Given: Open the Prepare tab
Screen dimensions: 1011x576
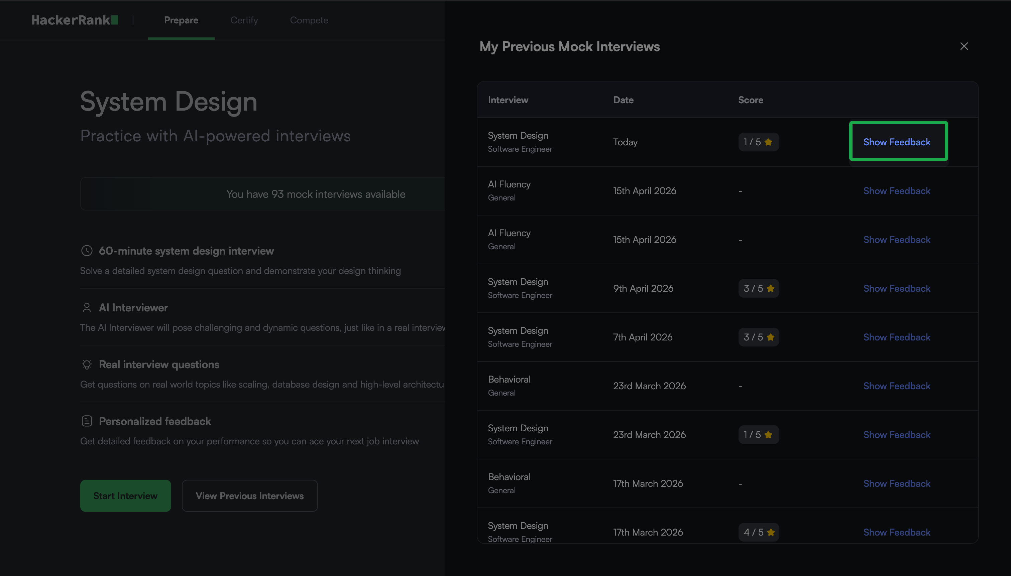Looking at the screenshot, I should click(x=181, y=20).
